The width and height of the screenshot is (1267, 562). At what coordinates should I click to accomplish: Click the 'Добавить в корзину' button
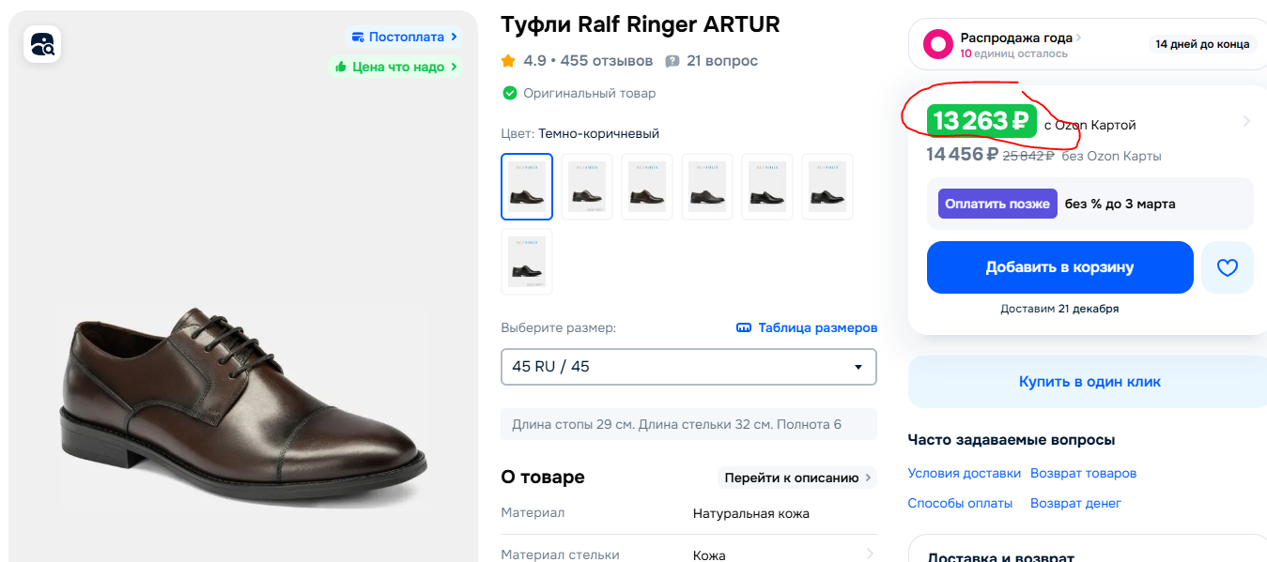click(1059, 267)
